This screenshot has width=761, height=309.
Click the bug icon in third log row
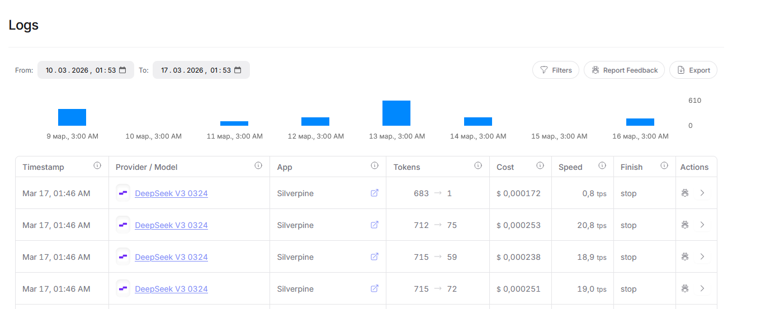pyautogui.click(x=685, y=256)
